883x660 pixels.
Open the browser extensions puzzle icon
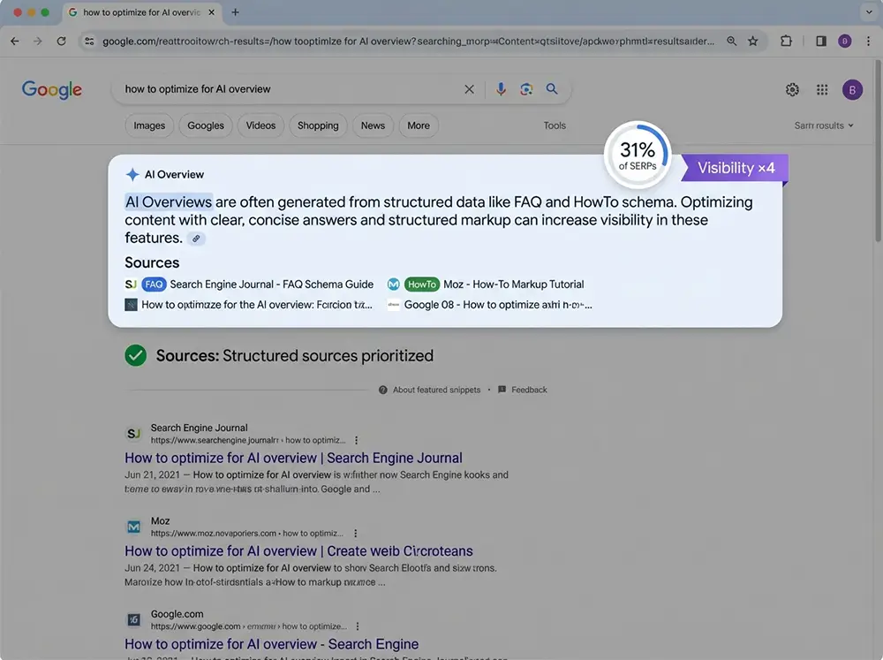coord(786,41)
